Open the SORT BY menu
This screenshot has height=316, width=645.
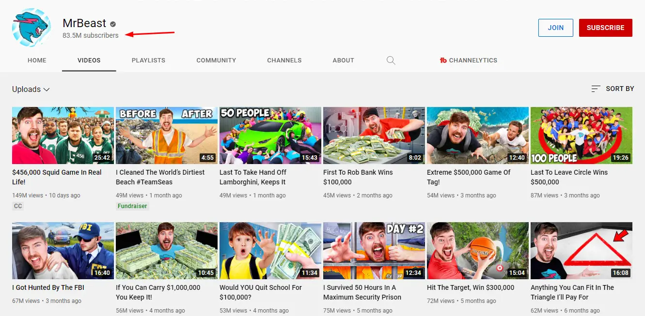click(613, 89)
